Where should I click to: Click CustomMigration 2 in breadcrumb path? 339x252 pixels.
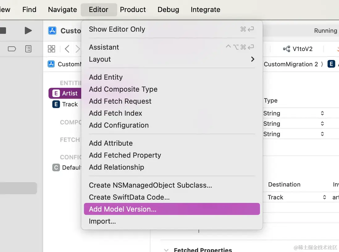pos(291,64)
